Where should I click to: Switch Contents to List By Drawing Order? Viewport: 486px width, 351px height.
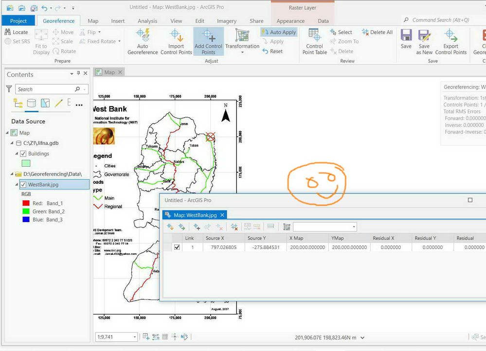coord(18,103)
